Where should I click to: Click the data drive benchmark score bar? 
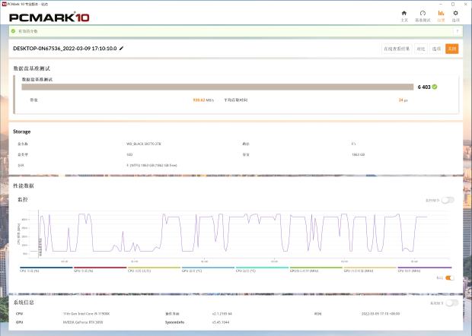[x=217, y=87]
